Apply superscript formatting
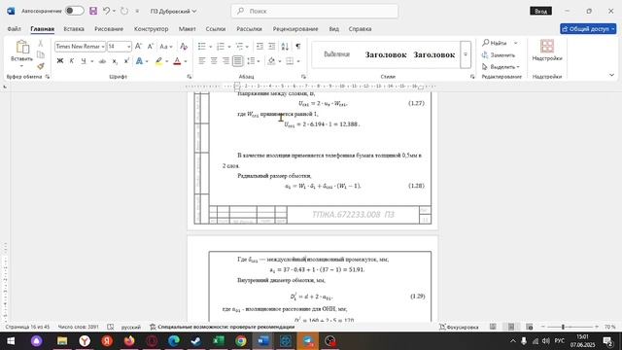Screen dimensions: 622x350 [x=126, y=61]
